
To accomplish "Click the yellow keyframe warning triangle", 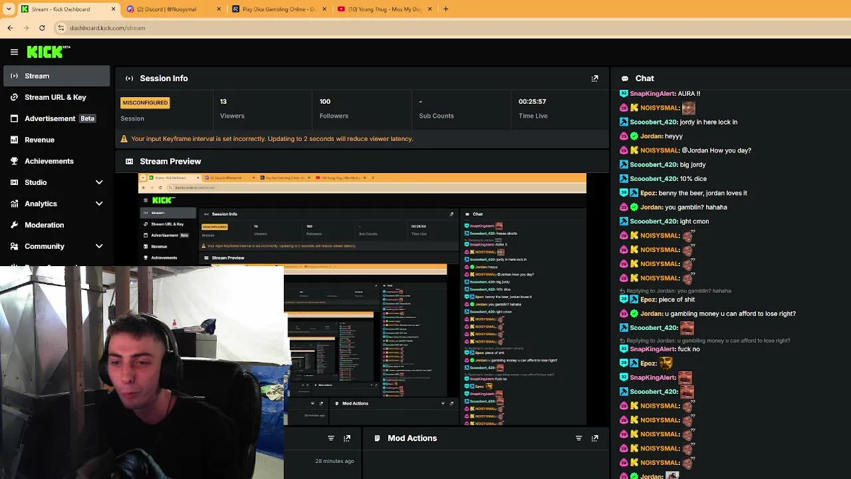I will point(124,139).
